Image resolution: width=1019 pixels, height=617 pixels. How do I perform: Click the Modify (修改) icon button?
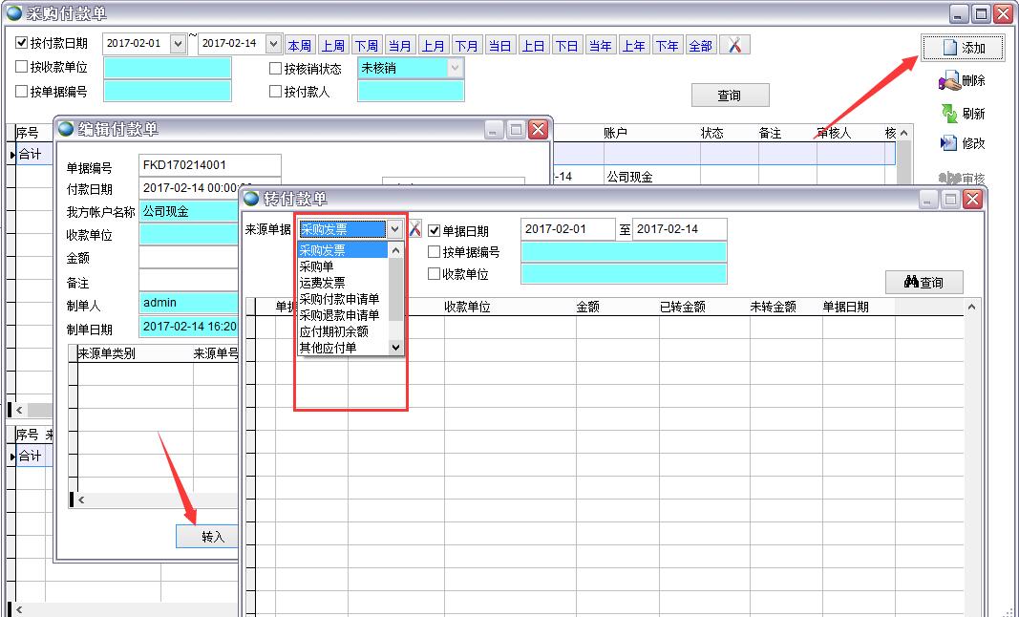tap(962, 143)
